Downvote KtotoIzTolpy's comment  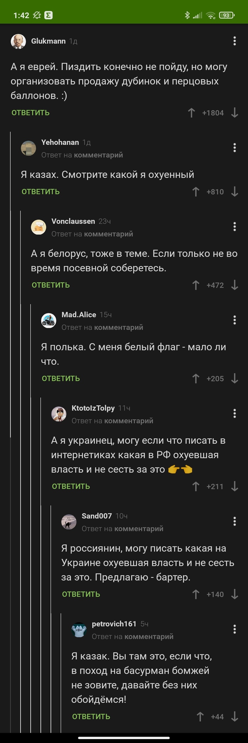point(235,487)
